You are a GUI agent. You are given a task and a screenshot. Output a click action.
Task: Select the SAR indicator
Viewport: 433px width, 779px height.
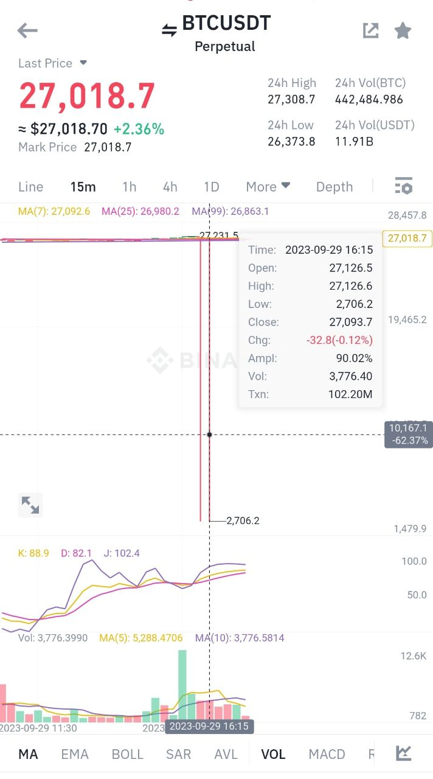(178, 753)
